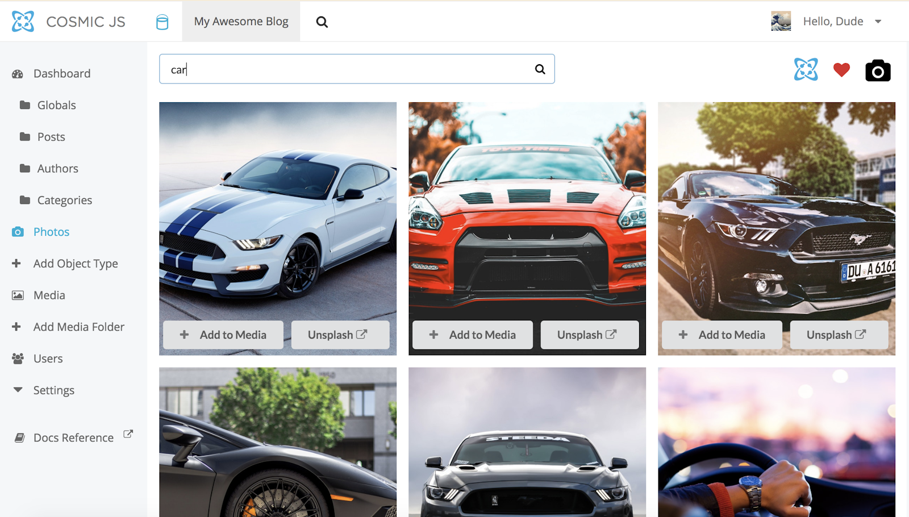Open the top bar search magnifier
The height and width of the screenshot is (517, 909).
pyautogui.click(x=322, y=22)
